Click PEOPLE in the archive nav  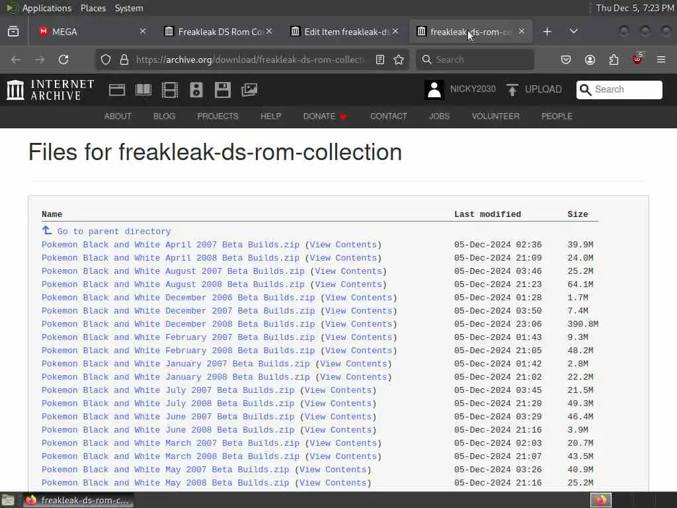pyautogui.click(x=557, y=116)
